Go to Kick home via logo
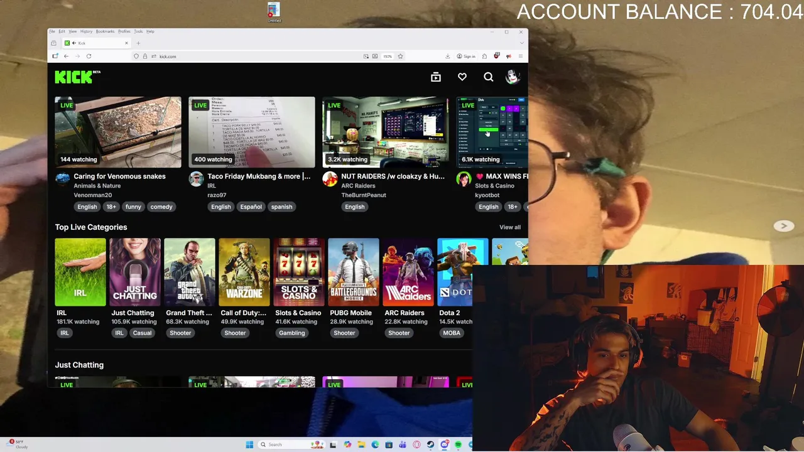Image resolution: width=804 pixels, height=452 pixels. pyautogui.click(x=77, y=77)
